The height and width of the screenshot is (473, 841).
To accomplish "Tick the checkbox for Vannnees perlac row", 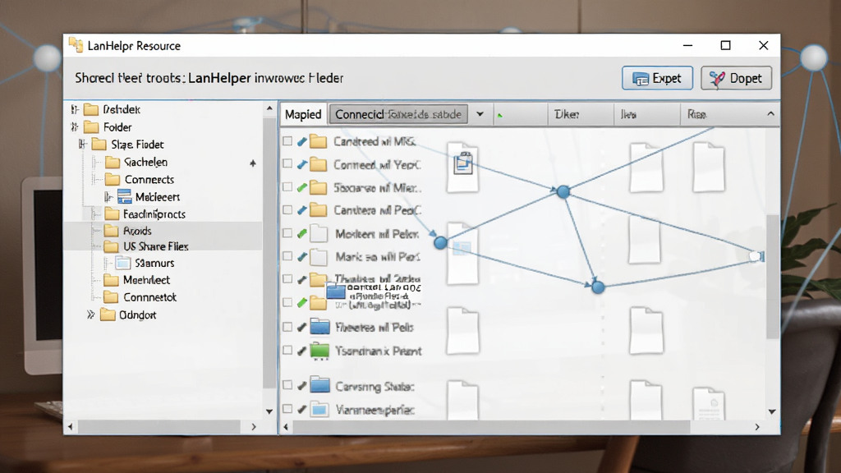I will [x=287, y=409].
